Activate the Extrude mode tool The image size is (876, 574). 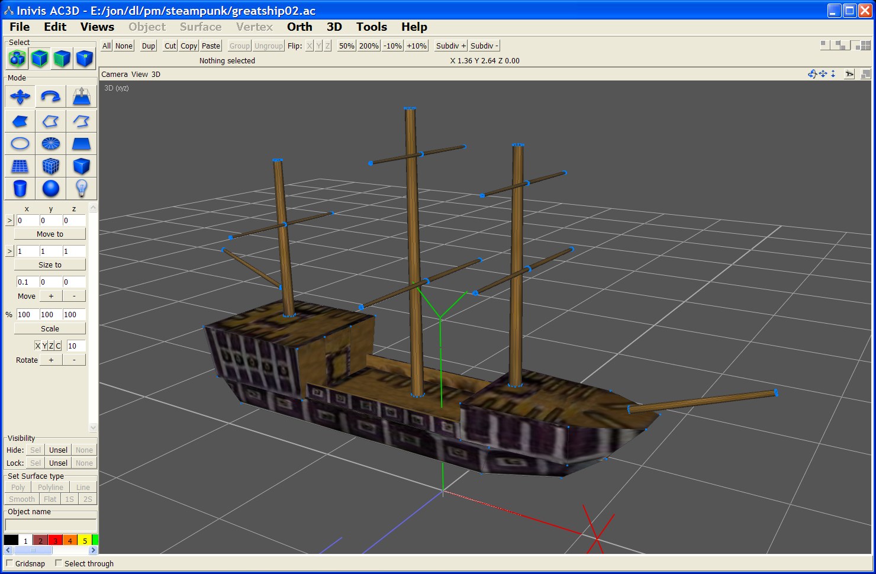(x=81, y=96)
